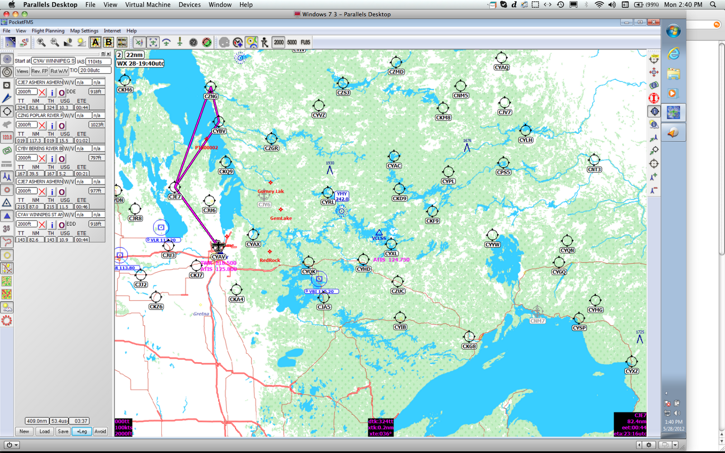Click the Save flight plan button
This screenshot has height=453, width=725.
(63, 431)
